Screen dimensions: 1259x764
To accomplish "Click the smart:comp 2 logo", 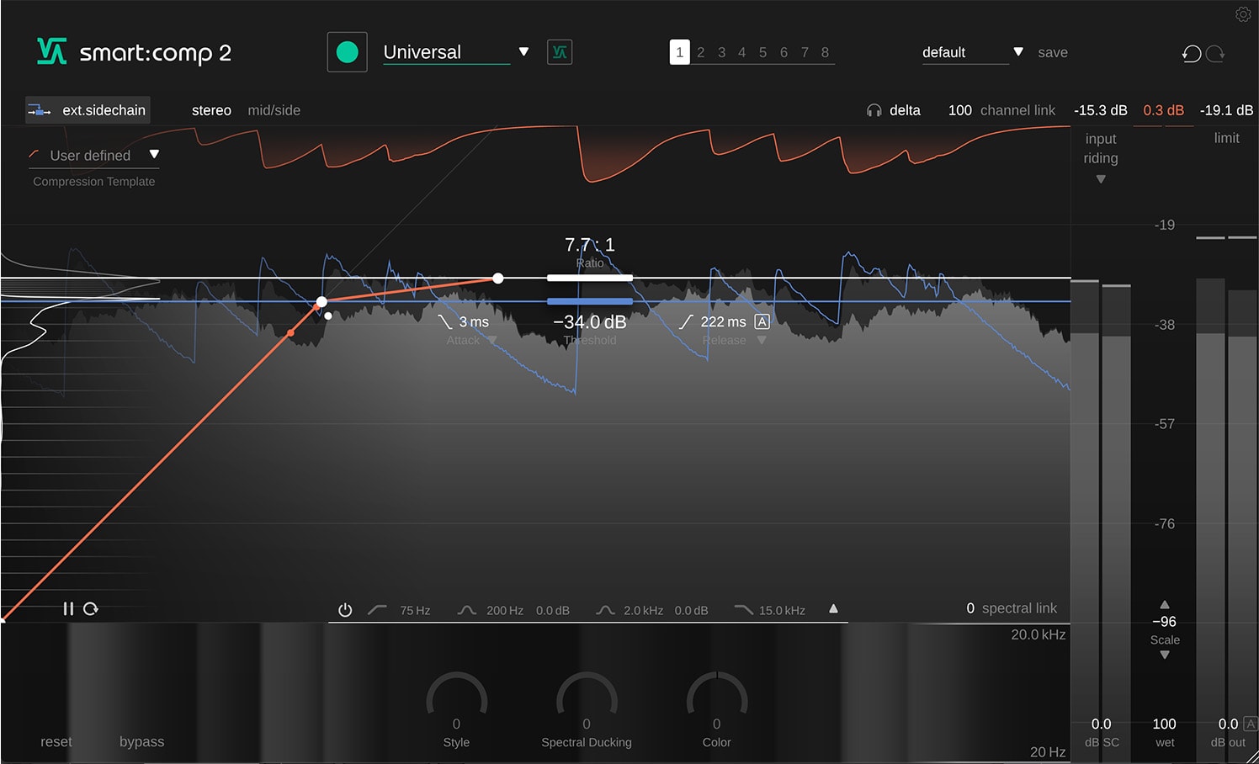I will (x=135, y=52).
